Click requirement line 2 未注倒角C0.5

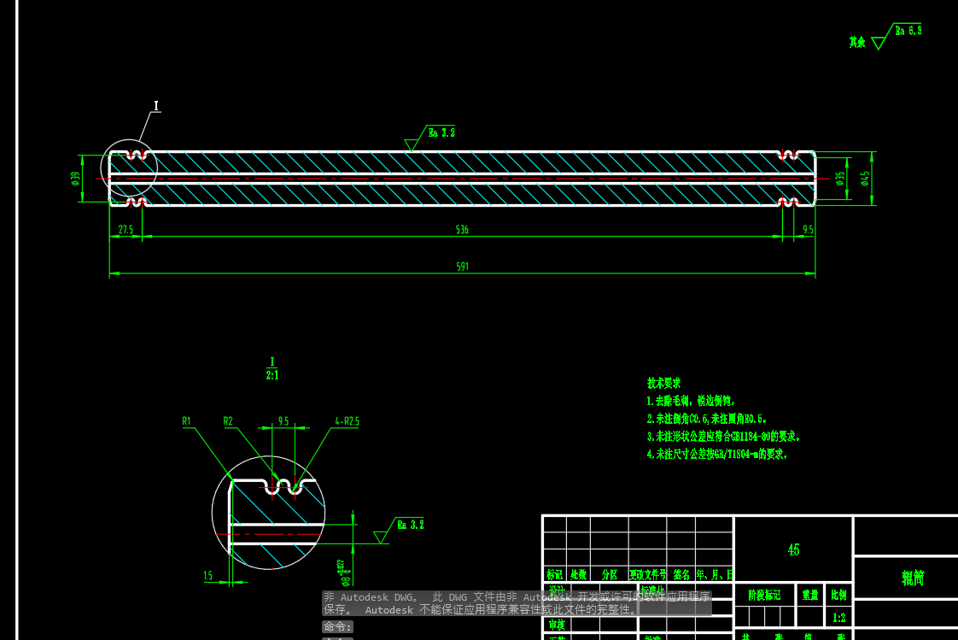707,419
